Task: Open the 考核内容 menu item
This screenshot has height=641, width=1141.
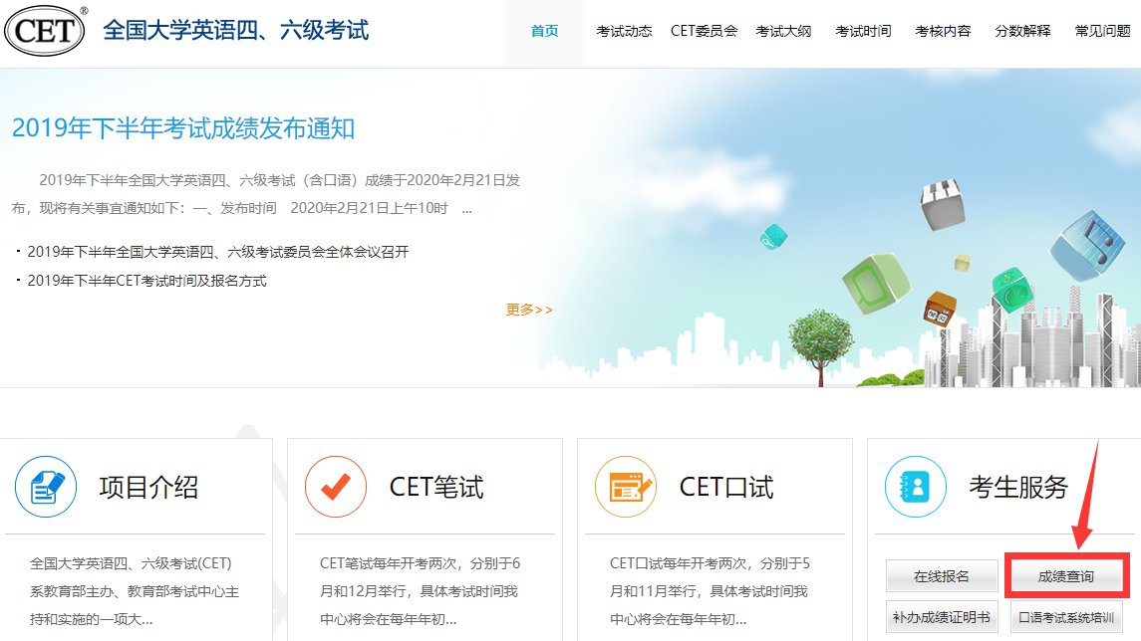Action: (943, 31)
